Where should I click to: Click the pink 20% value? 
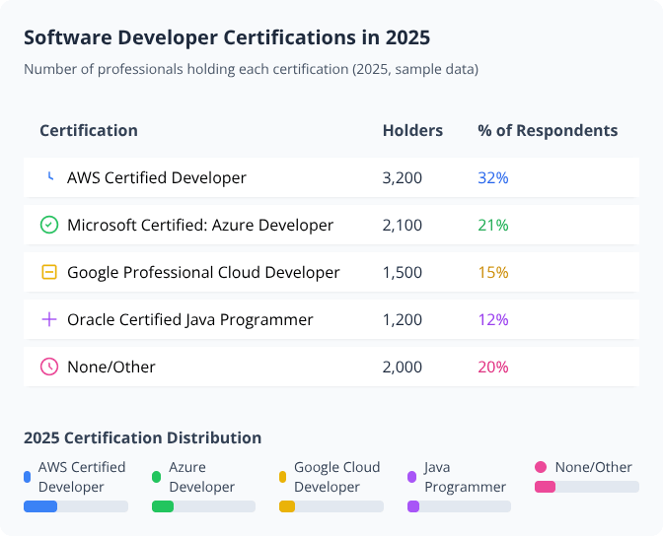493,368
